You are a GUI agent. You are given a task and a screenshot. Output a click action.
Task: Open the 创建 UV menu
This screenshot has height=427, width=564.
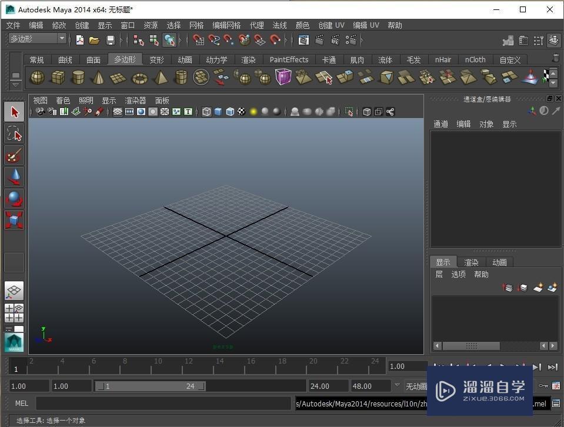coord(331,25)
